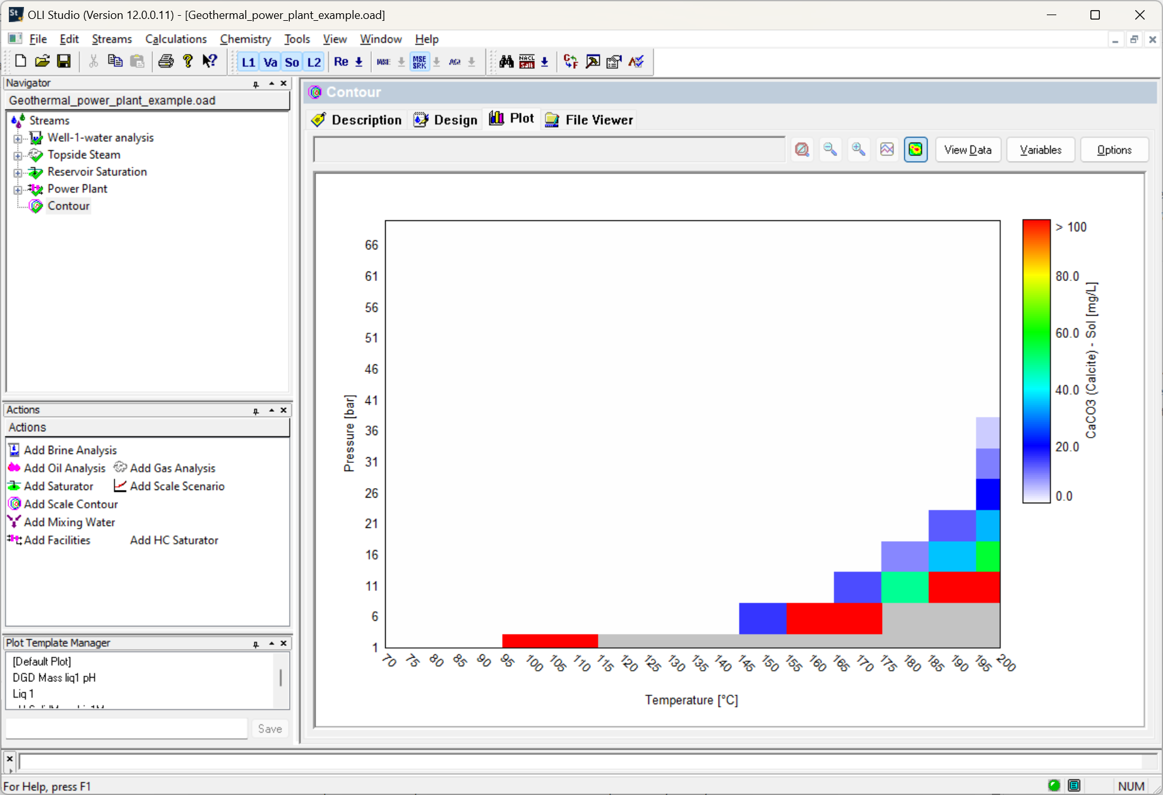The width and height of the screenshot is (1163, 795).
Task: Expand the Well-1-water analysis tree node
Action: [18, 138]
